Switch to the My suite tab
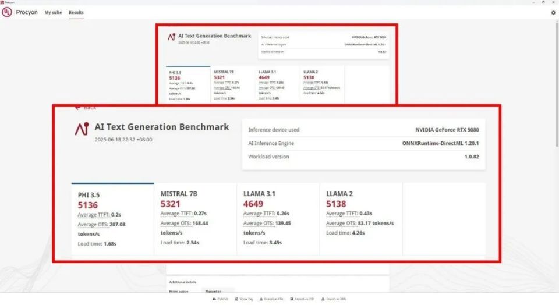The image size is (559, 305). pos(53,12)
